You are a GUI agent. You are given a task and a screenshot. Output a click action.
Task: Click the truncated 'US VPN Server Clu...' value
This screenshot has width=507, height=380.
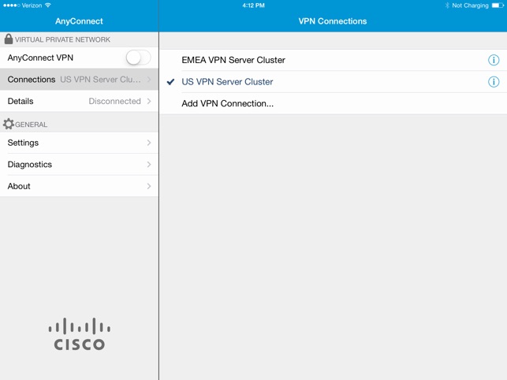point(100,80)
